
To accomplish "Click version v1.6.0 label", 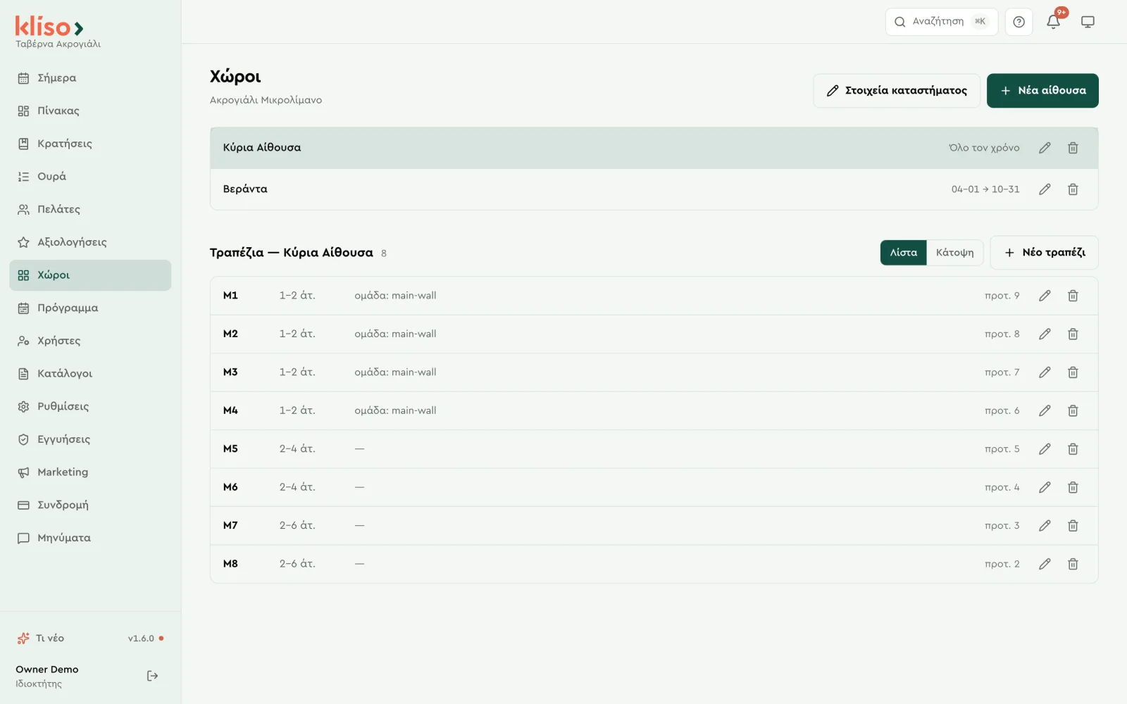I will tap(141, 639).
